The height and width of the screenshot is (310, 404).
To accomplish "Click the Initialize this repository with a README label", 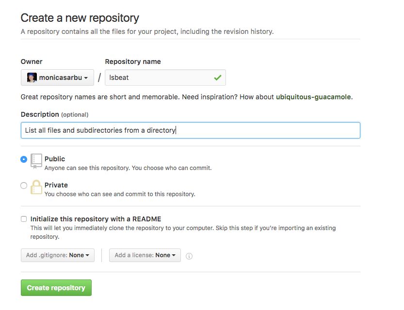I will point(96,219).
